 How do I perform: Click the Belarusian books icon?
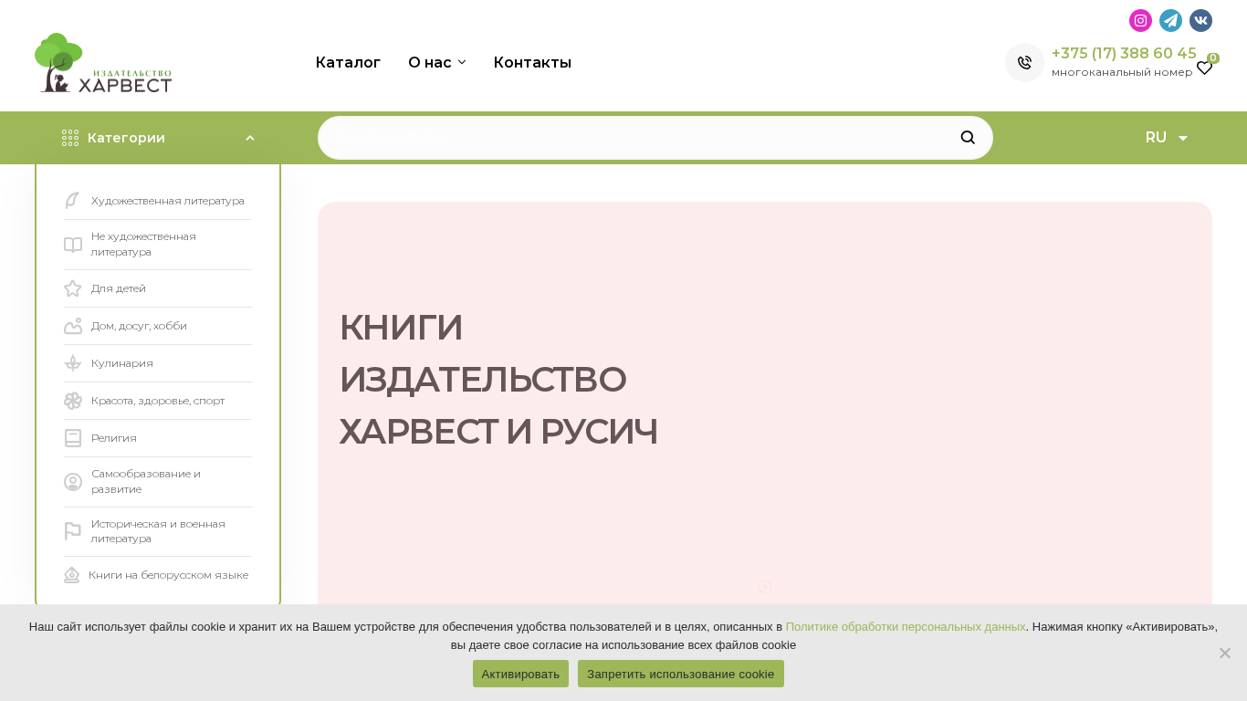(x=72, y=575)
